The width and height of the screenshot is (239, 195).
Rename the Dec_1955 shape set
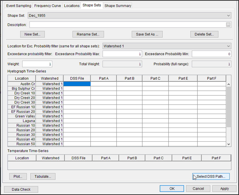[88, 34]
